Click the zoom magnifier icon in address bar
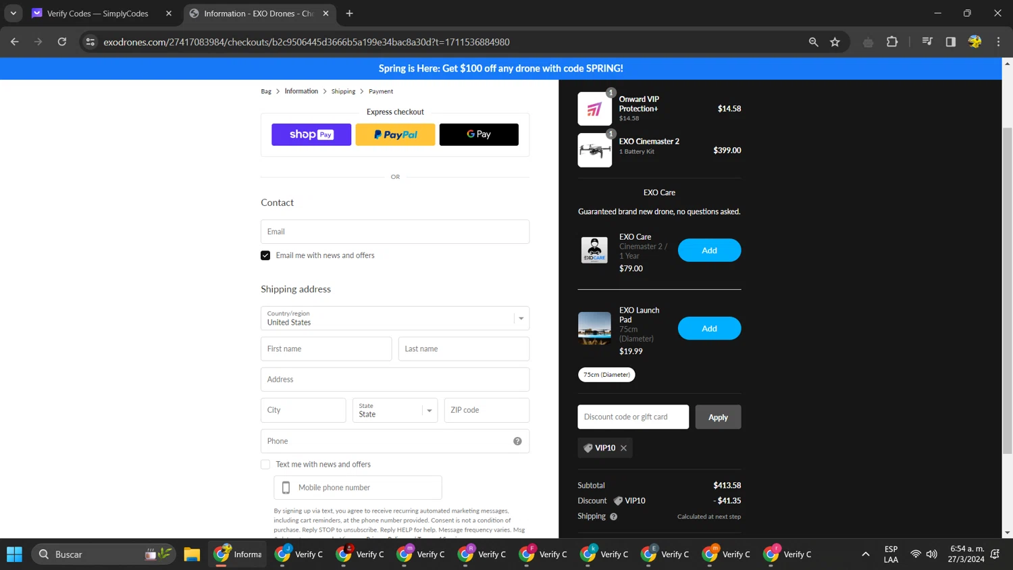This screenshot has width=1013, height=570. point(813,42)
